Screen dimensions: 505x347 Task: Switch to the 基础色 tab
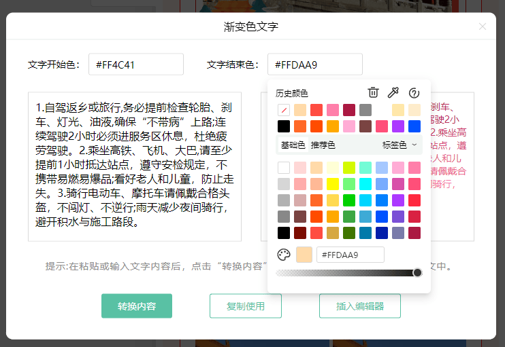(293, 145)
